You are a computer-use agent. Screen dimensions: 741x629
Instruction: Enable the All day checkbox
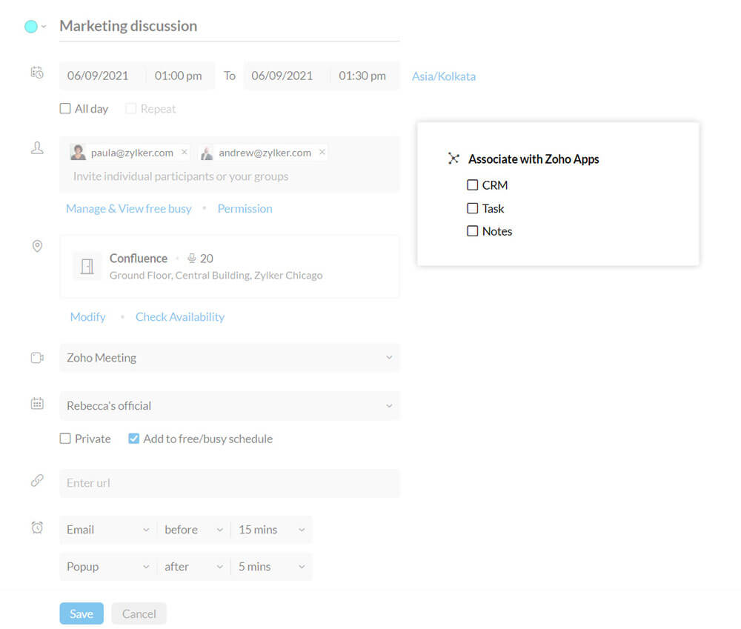65,109
